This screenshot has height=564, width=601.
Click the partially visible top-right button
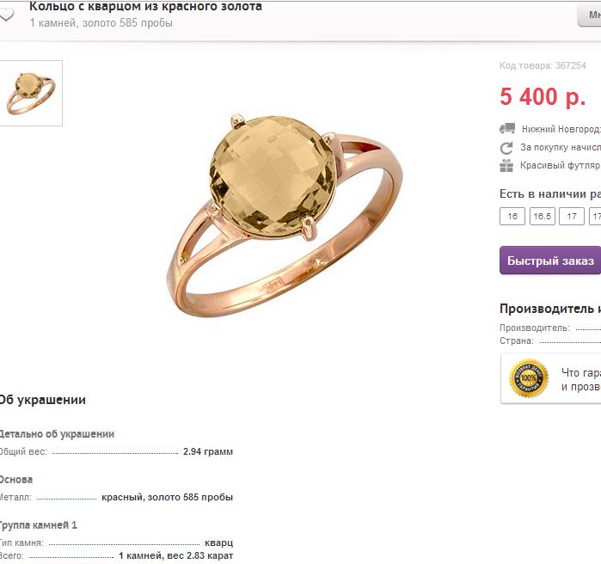[x=590, y=15]
